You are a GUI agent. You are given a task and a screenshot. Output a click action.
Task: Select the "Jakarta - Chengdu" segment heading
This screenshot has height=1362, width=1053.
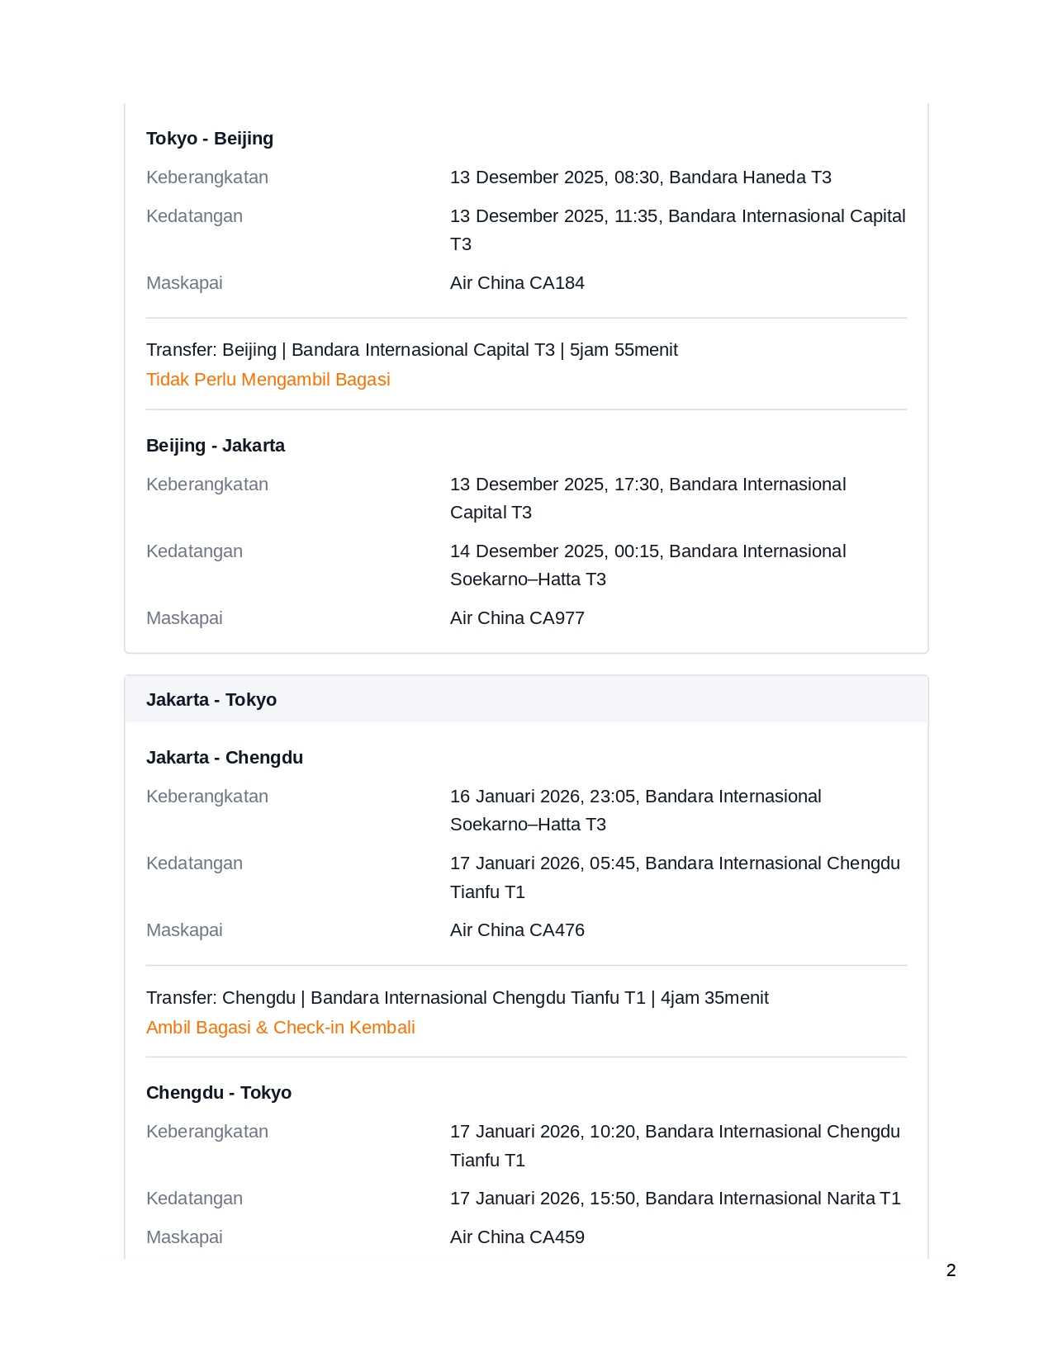click(x=225, y=758)
